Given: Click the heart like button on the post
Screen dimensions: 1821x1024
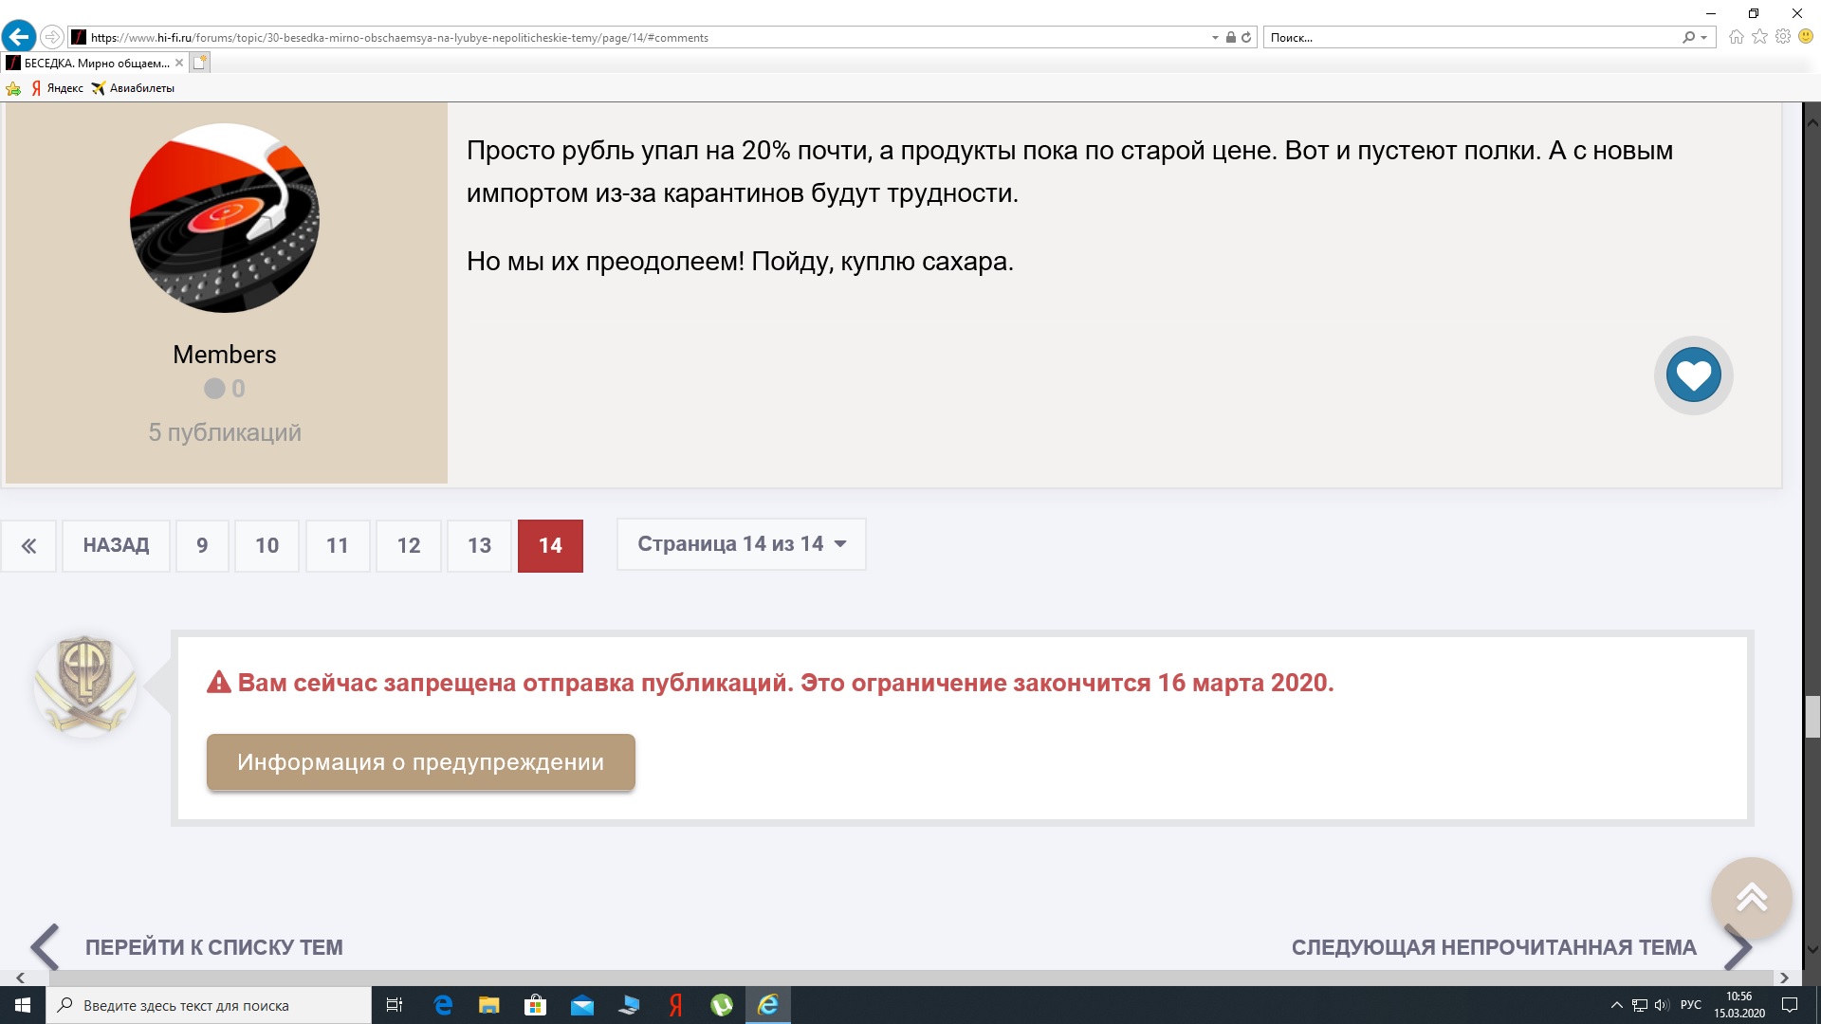Looking at the screenshot, I should pos(1693,375).
